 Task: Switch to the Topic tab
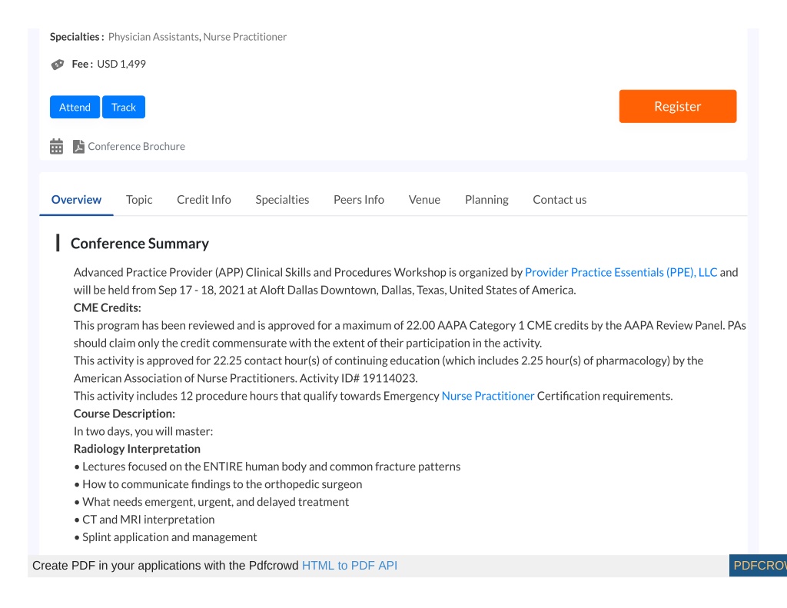[139, 199]
